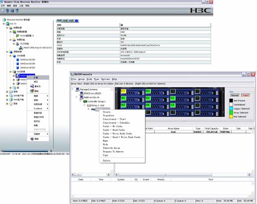Click the Not Present black swatch

pyautogui.click(x=231, y=101)
